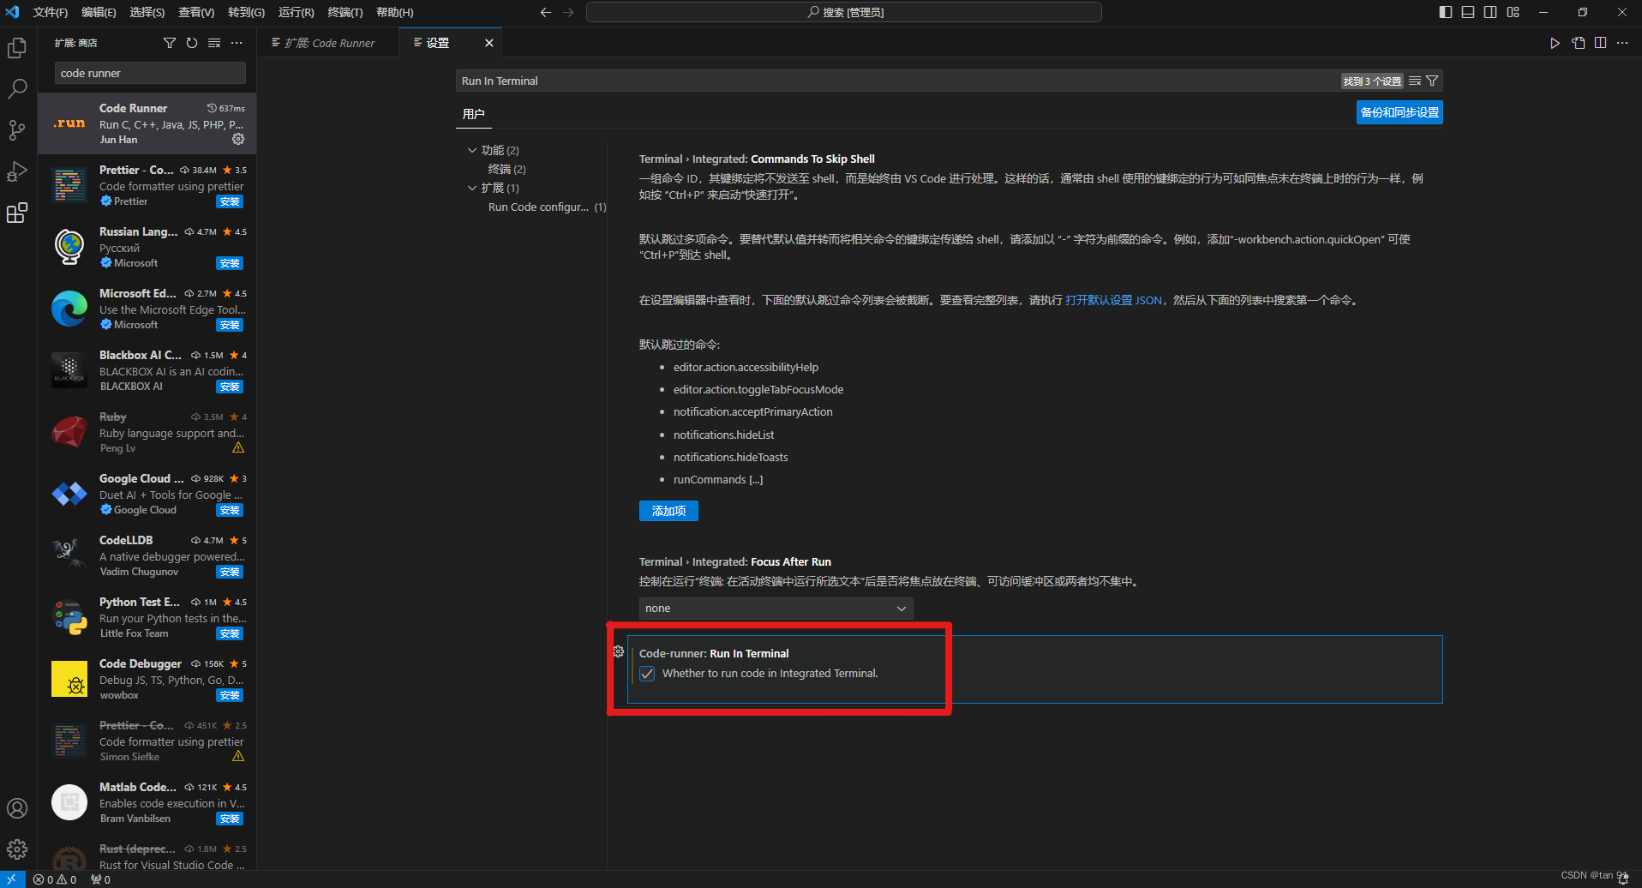Open the Manage gear in activity bar
Image resolution: width=1642 pixels, height=888 pixels.
point(17,849)
